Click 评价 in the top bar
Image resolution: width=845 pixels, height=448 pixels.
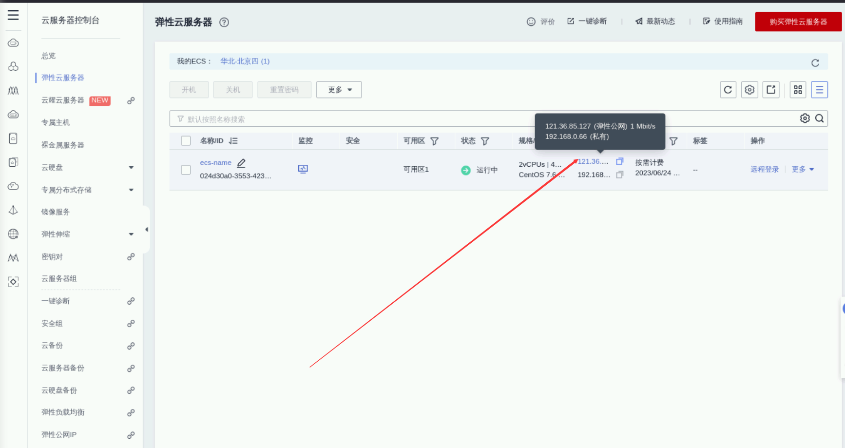click(x=541, y=21)
